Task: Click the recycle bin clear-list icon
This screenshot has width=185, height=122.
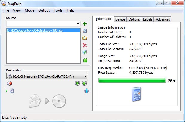Action: (x=85, y=52)
